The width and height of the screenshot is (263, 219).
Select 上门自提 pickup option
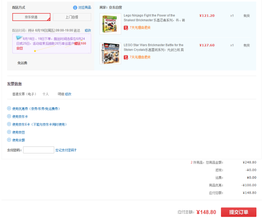72,17
